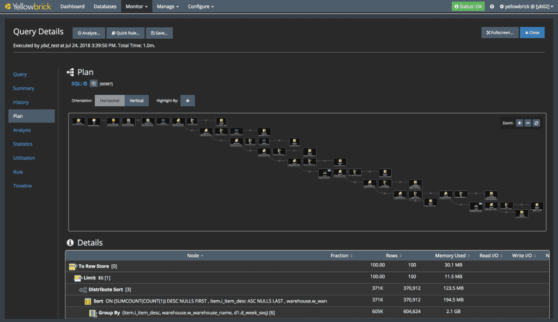Click the zoom out minus icon
The image size is (558, 322).
pos(527,123)
